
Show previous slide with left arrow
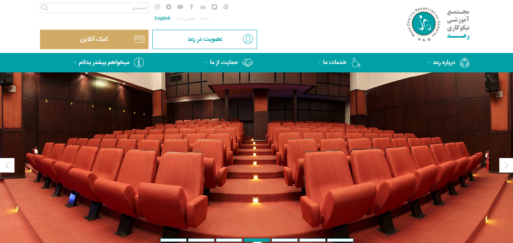click(x=7, y=165)
